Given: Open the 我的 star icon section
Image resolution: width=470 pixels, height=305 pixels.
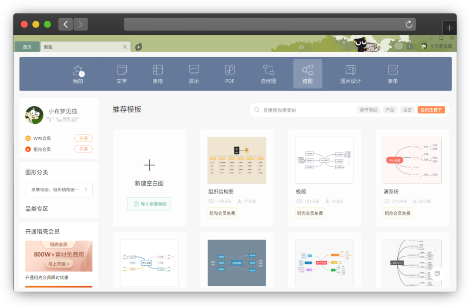Looking at the screenshot, I should pos(78,74).
